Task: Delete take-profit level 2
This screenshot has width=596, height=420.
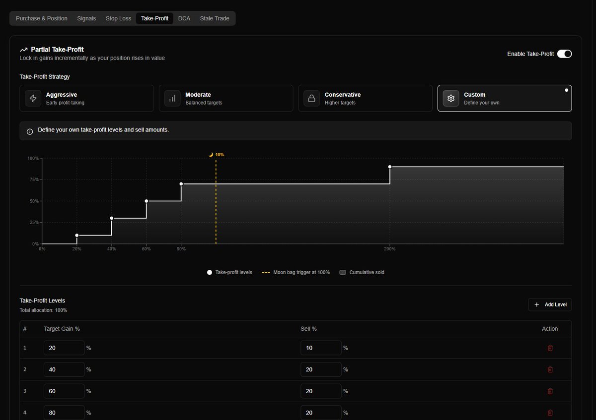Action: 550,369
